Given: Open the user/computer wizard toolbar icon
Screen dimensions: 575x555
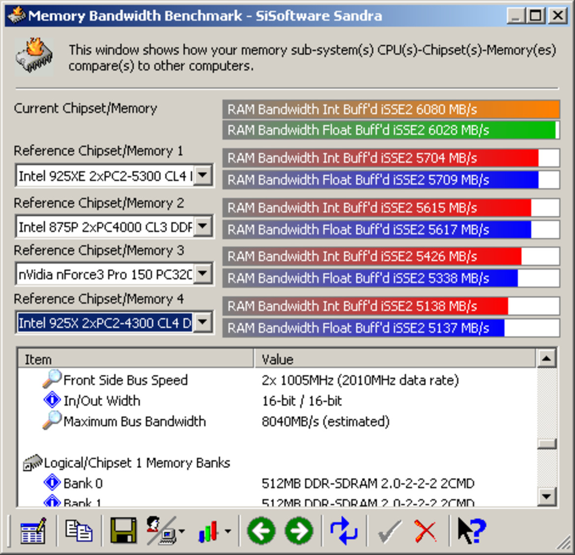Looking at the screenshot, I should tap(161, 530).
